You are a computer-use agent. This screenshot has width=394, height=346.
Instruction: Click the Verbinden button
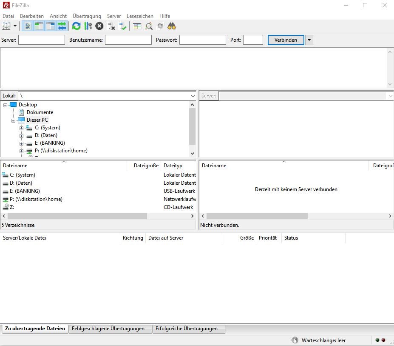pyautogui.click(x=286, y=40)
